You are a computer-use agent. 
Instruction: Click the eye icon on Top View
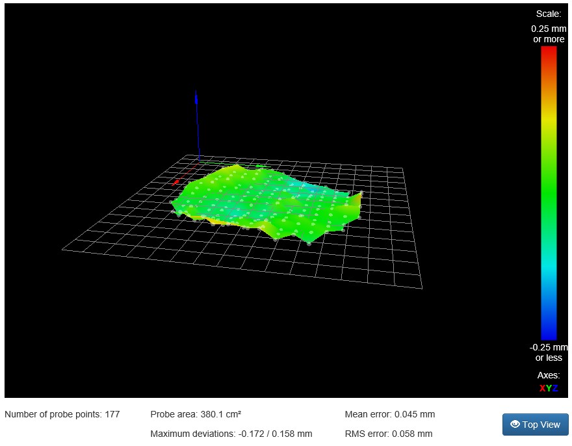point(515,425)
